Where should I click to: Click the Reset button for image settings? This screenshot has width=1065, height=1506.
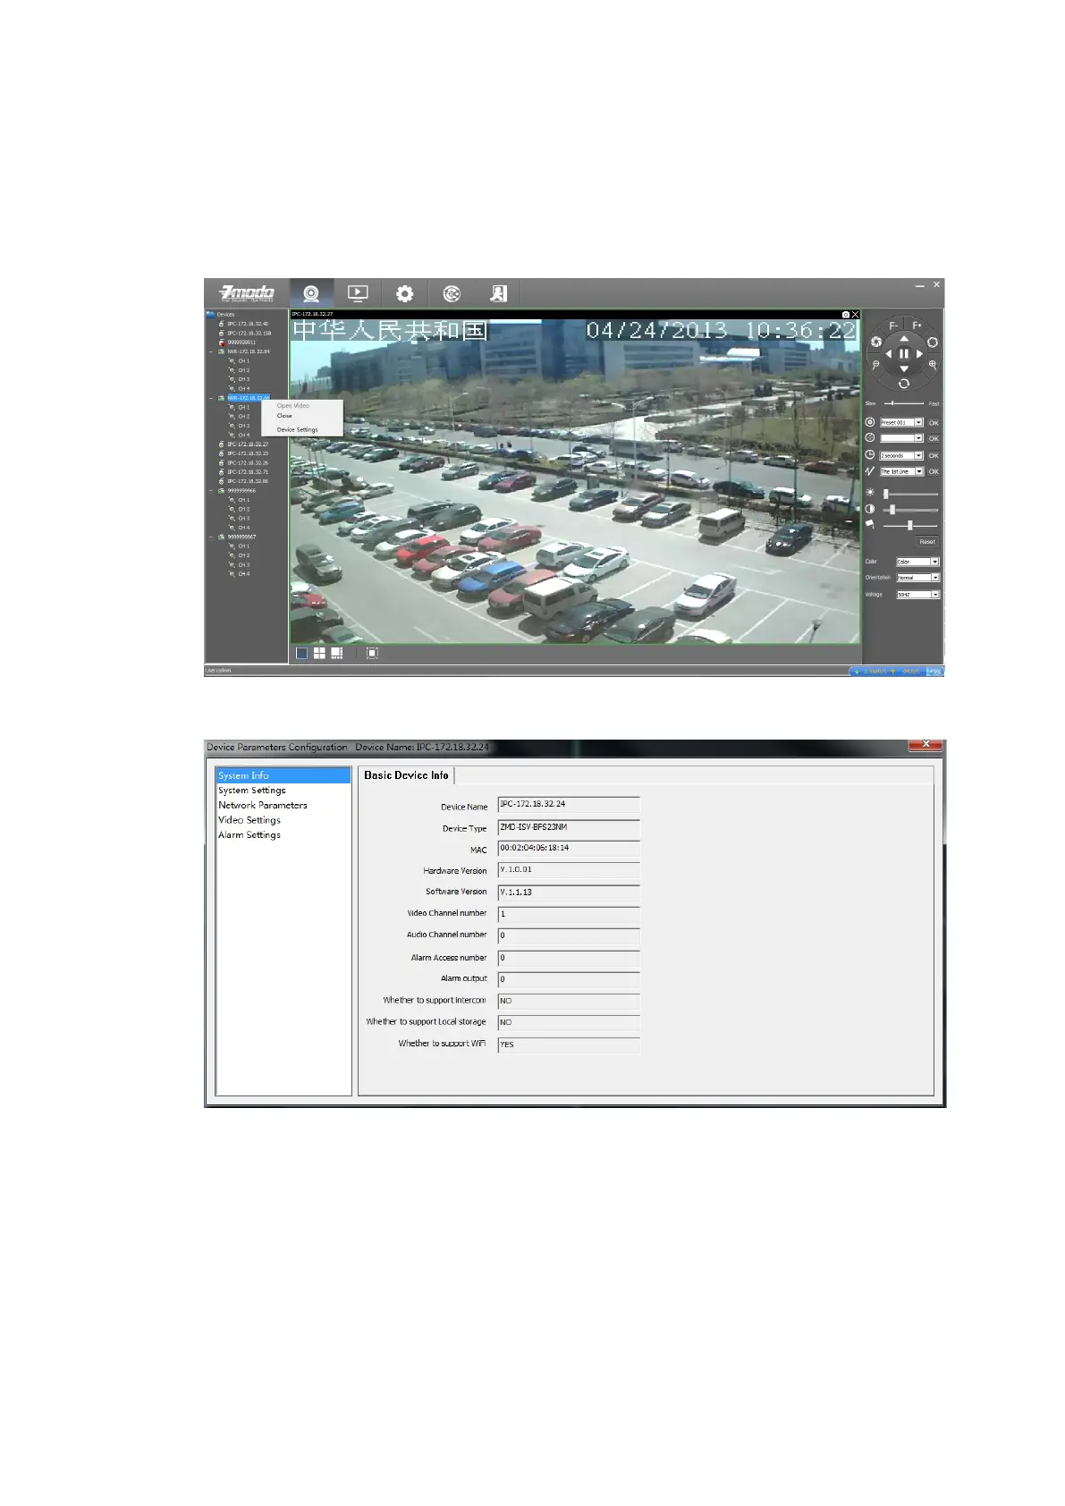[x=927, y=542]
